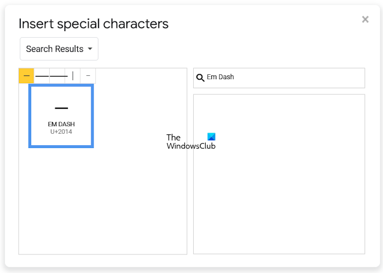
Task: Click the EM DASH preview tile
Action: 61,116
